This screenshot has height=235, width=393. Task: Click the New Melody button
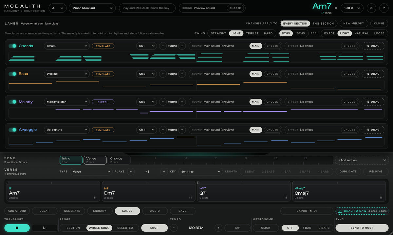point(353,24)
